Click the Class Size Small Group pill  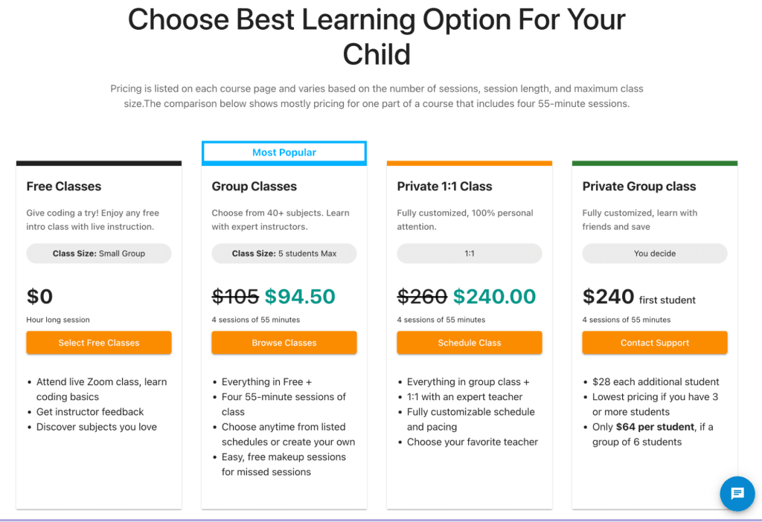click(x=98, y=253)
